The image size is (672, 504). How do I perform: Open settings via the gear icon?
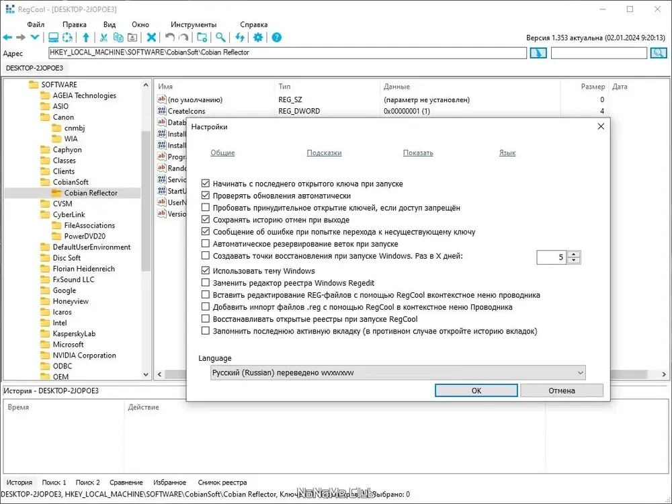[x=258, y=38]
